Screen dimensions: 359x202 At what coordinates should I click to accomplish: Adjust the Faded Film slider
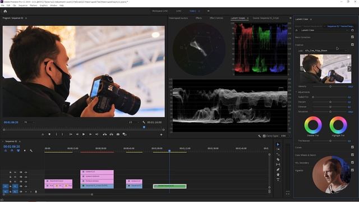(x=313, y=97)
